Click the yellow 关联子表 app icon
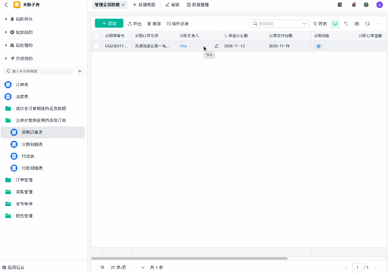This screenshot has width=388, height=273. coord(17,5)
